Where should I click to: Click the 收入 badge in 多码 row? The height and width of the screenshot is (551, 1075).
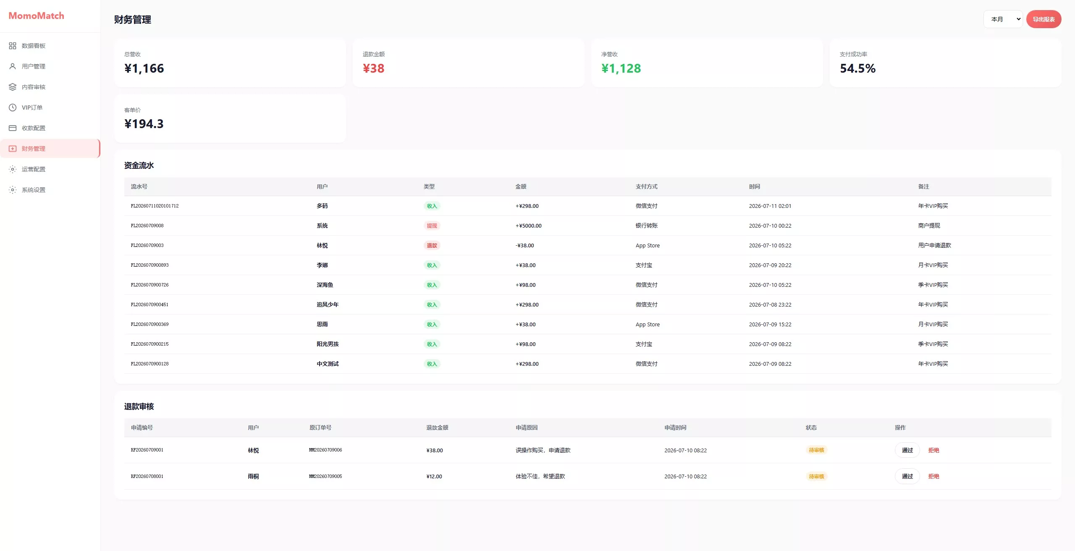(x=432, y=206)
